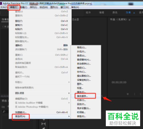Open 媒体缓存... preferences
Image resolution: width=143 pixels, height=129 pixels.
click(x=86, y=96)
